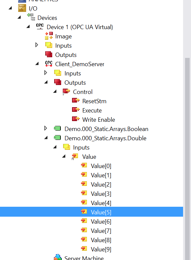Click the red Outputs icon under Device 1
191x260 pixels.
coord(49,54)
